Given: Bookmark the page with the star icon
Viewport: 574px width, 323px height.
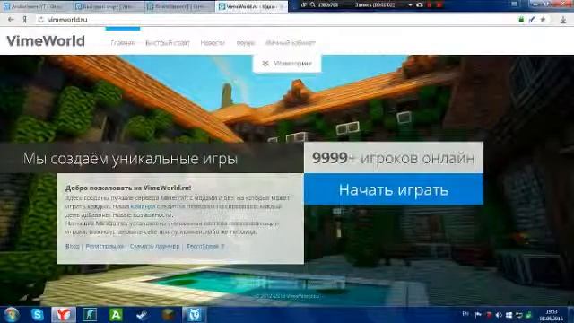Looking at the screenshot, I should tap(543, 20).
